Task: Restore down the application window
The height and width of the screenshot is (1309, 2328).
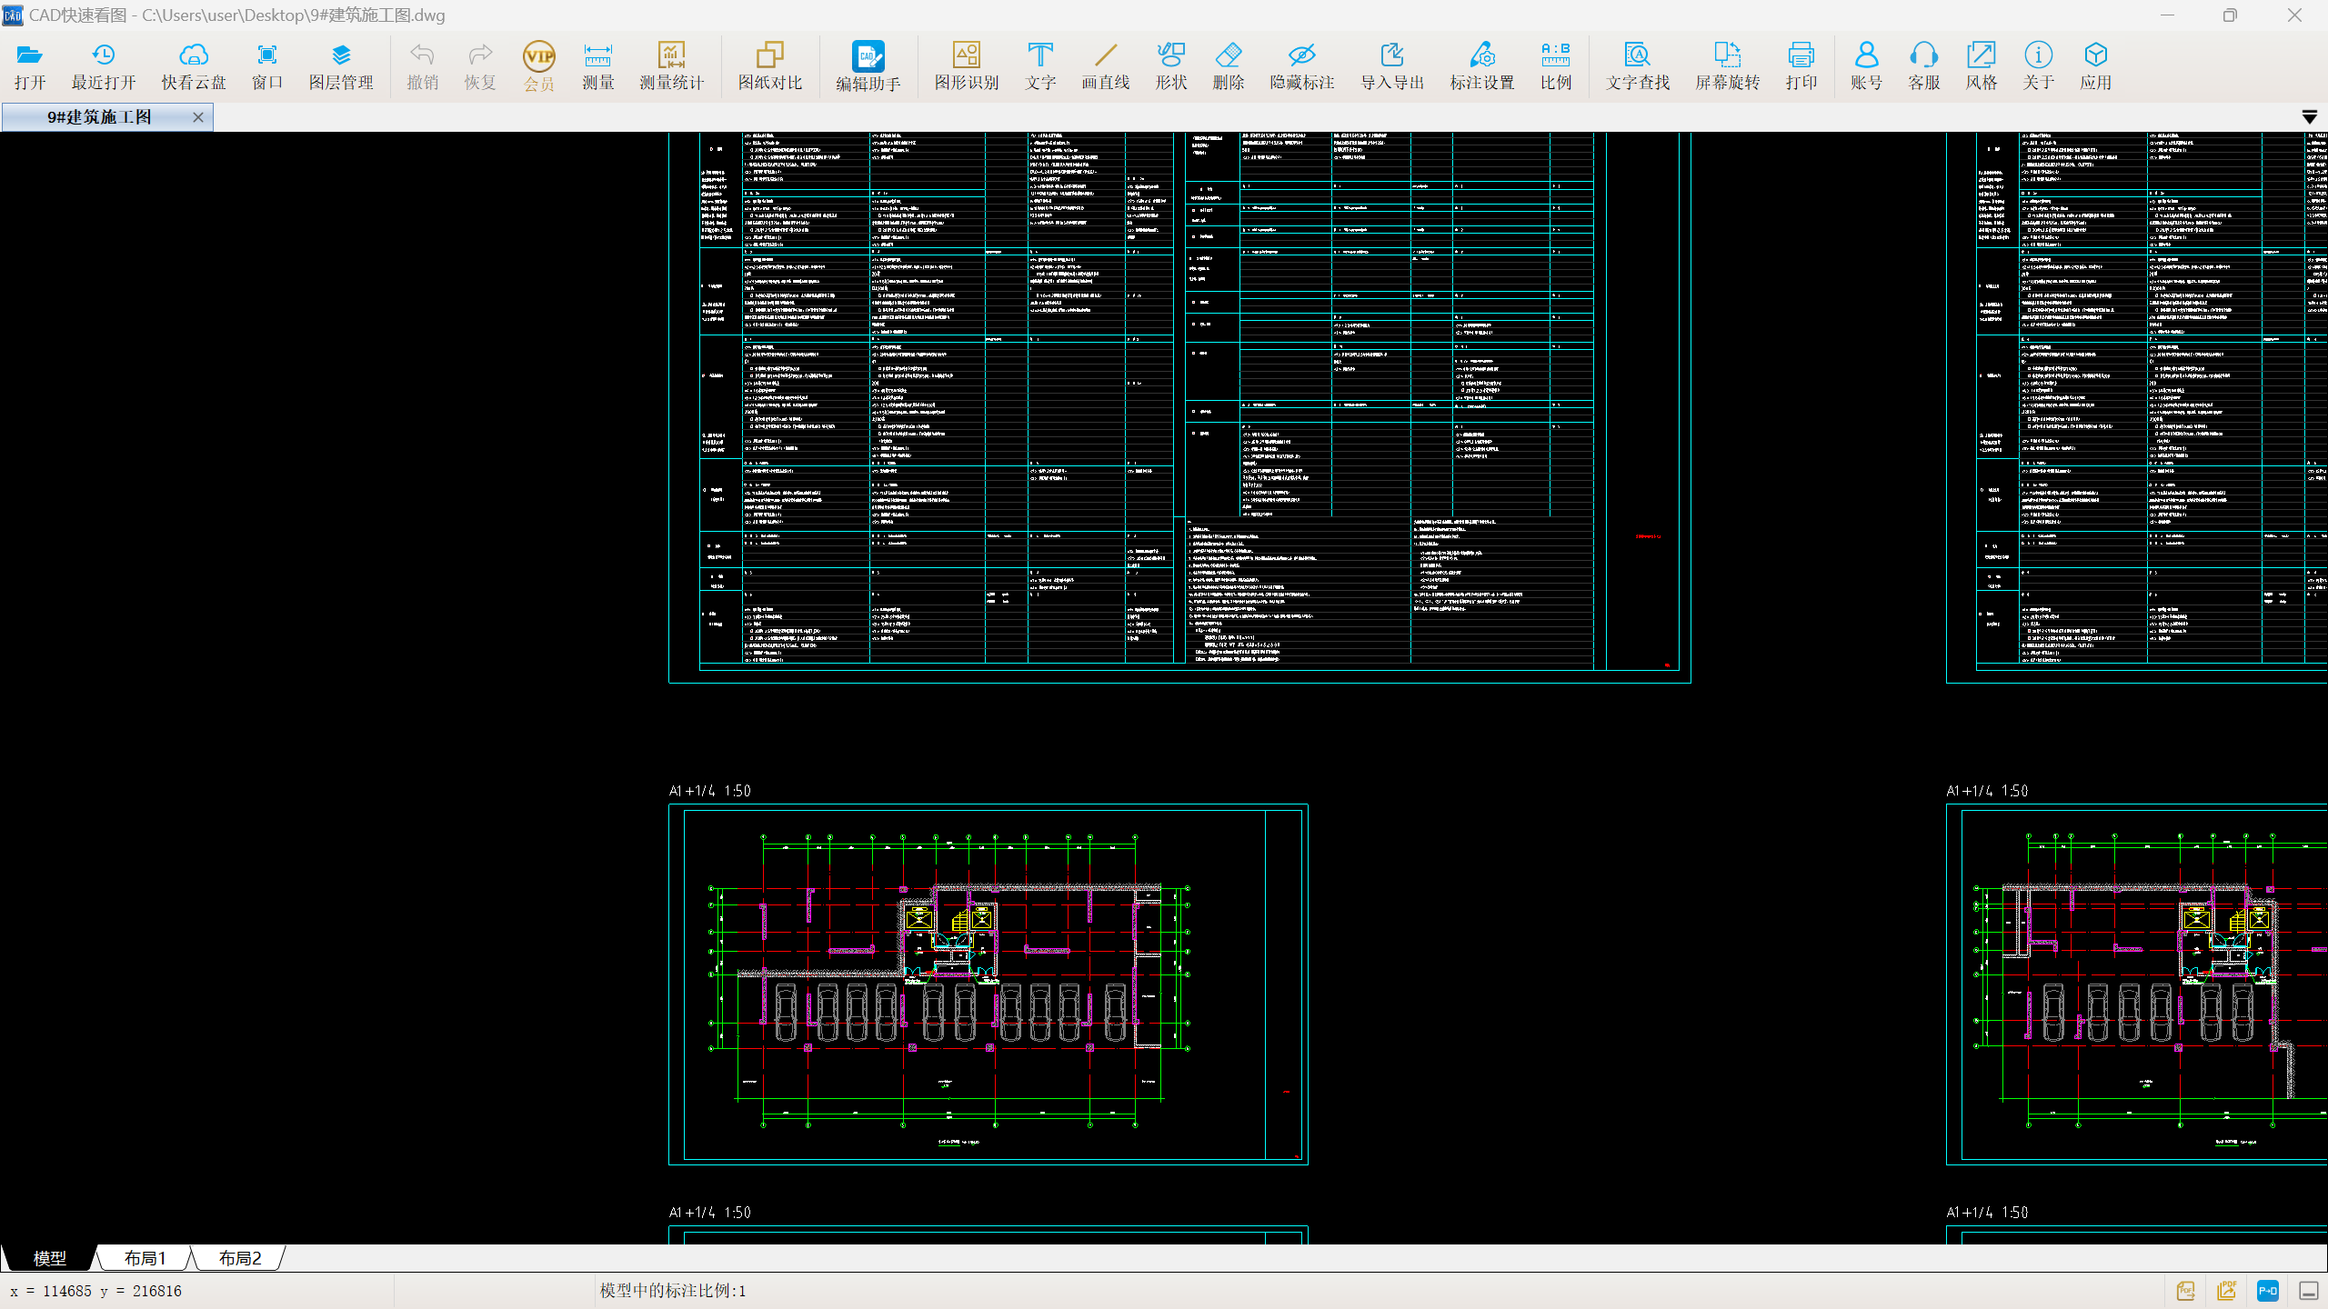Action: point(2230,15)
